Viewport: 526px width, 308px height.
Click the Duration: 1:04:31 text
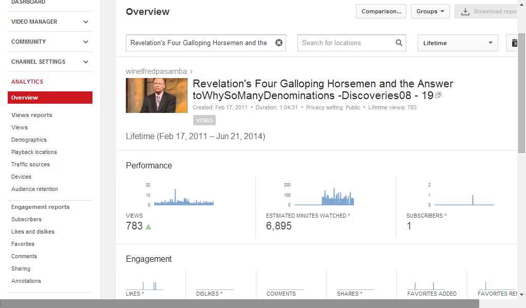point(277,108)
